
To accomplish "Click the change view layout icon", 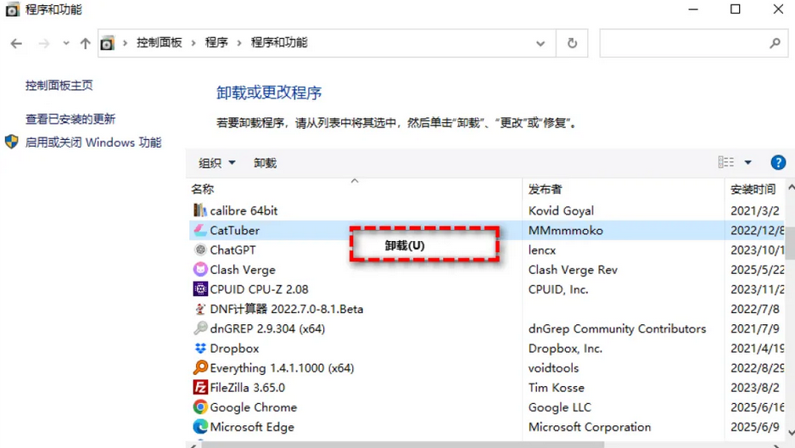I will 726,162.
